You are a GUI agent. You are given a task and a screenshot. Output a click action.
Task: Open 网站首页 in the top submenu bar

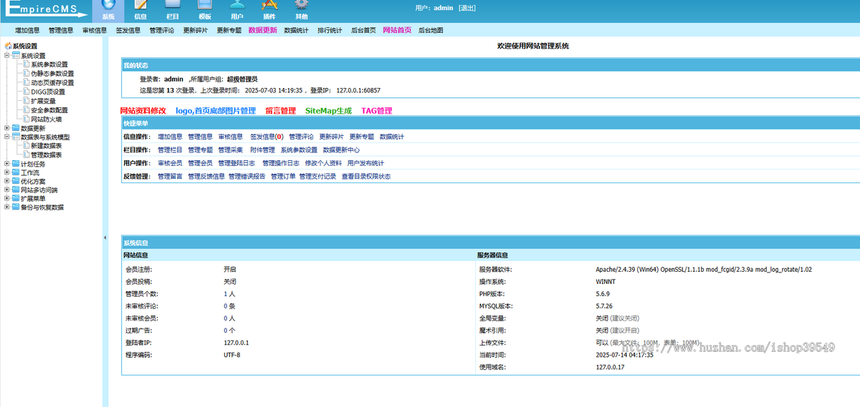point(397,31)
